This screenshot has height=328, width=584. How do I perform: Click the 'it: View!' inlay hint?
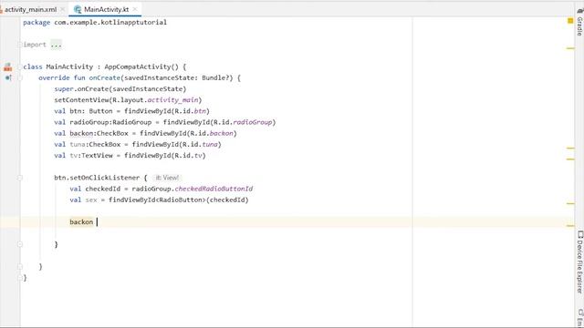(x=167, y=178)
